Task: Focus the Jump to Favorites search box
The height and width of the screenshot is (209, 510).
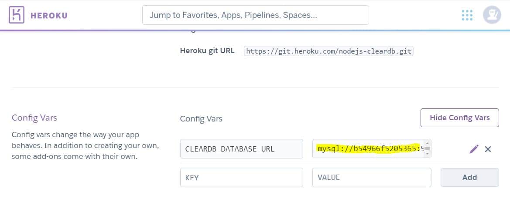Action: tap(255, 15)
